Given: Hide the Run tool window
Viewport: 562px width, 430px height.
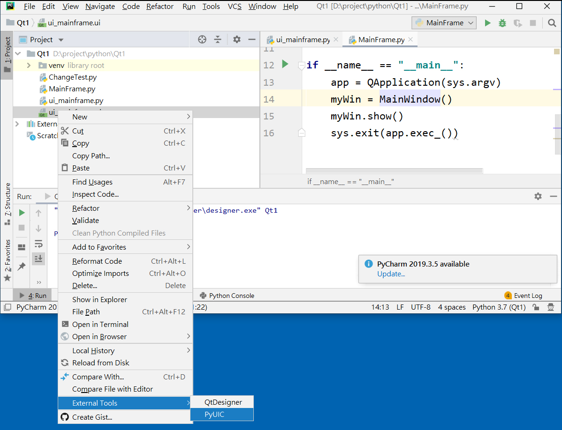Looking at the screenshot, I should 554,196.
